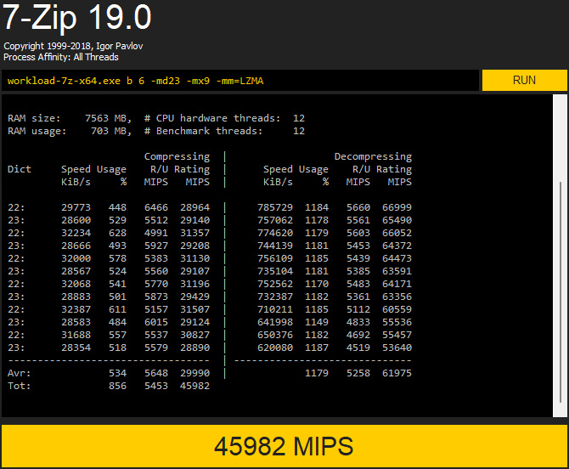The width and height of the screenshot is (569, 469).
Task: Click the Compressing column header
Action: 177,156
